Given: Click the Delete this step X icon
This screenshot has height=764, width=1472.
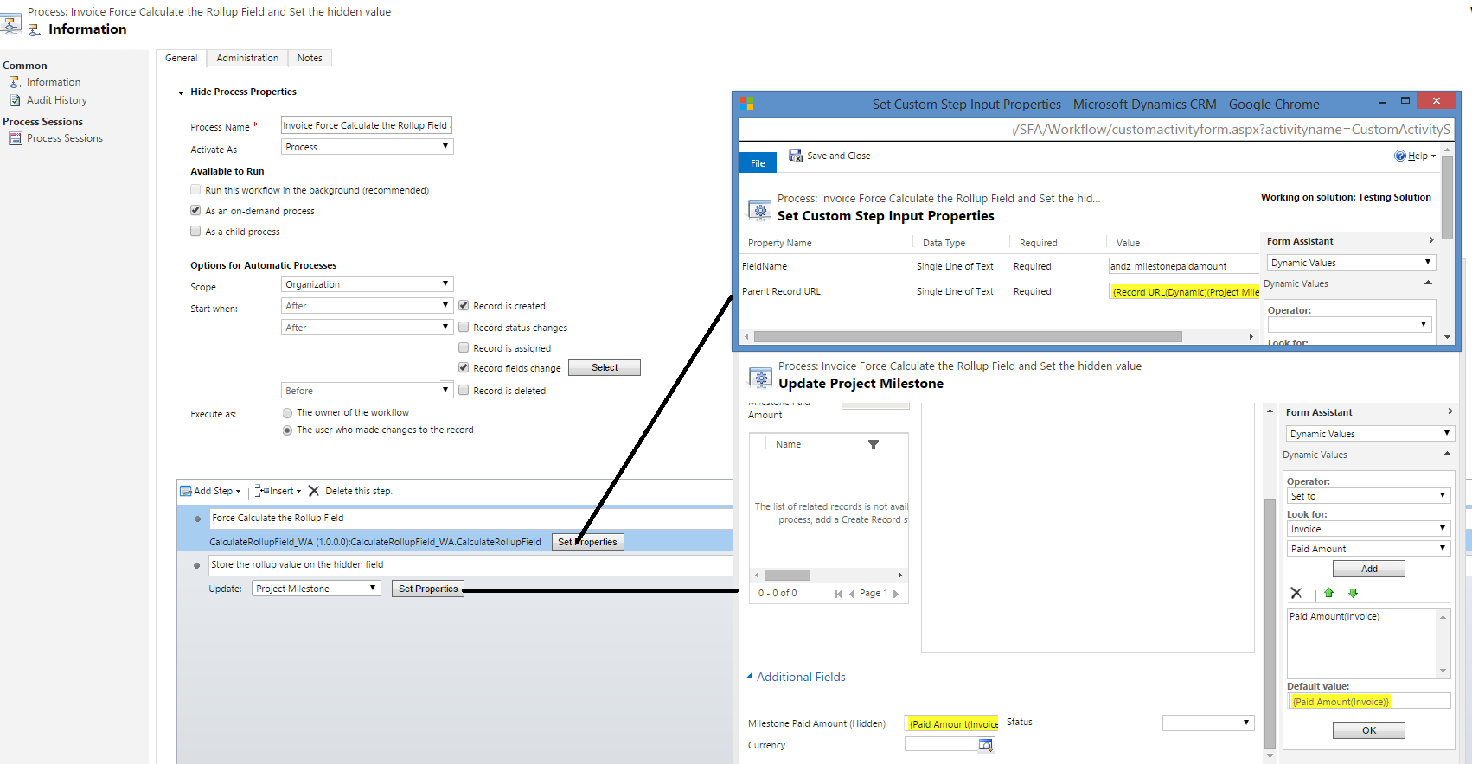Looking at the screenshot, I should pyautogui.click(x=314, y=491).
